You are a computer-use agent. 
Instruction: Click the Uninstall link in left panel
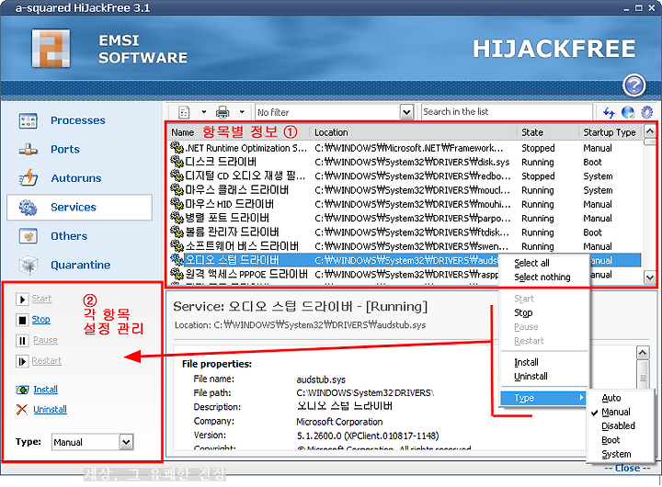click(51, 409)
